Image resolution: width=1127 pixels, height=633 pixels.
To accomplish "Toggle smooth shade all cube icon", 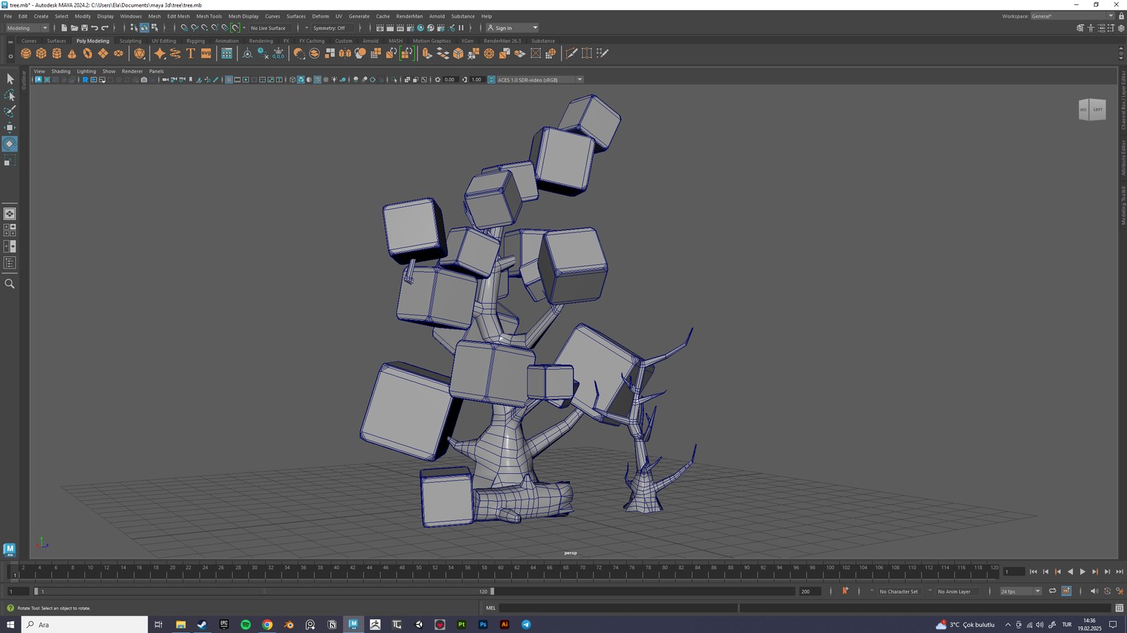I will coord(301,80).
